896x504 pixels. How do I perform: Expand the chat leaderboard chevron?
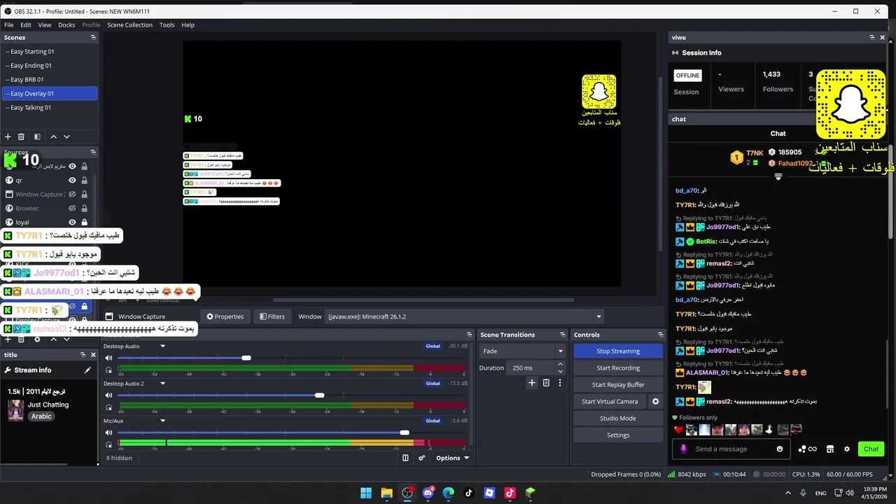(x=778, y=177)
